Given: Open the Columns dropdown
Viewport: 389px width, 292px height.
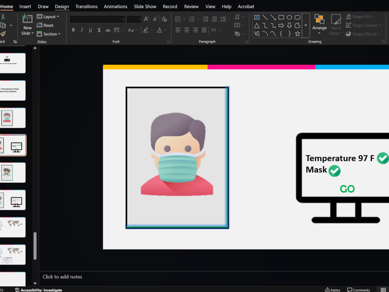Looking at the screenshot, I should (x=216, y=30).
